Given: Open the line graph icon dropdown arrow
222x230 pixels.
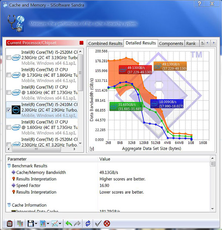Looking at the screenshot, I should click(60, 224).
